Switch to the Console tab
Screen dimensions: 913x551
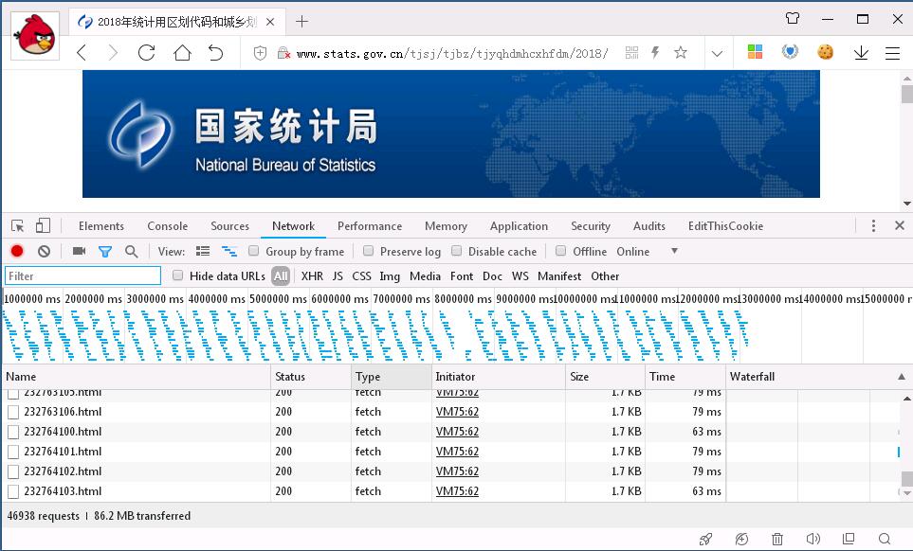(x=167, y=226)
